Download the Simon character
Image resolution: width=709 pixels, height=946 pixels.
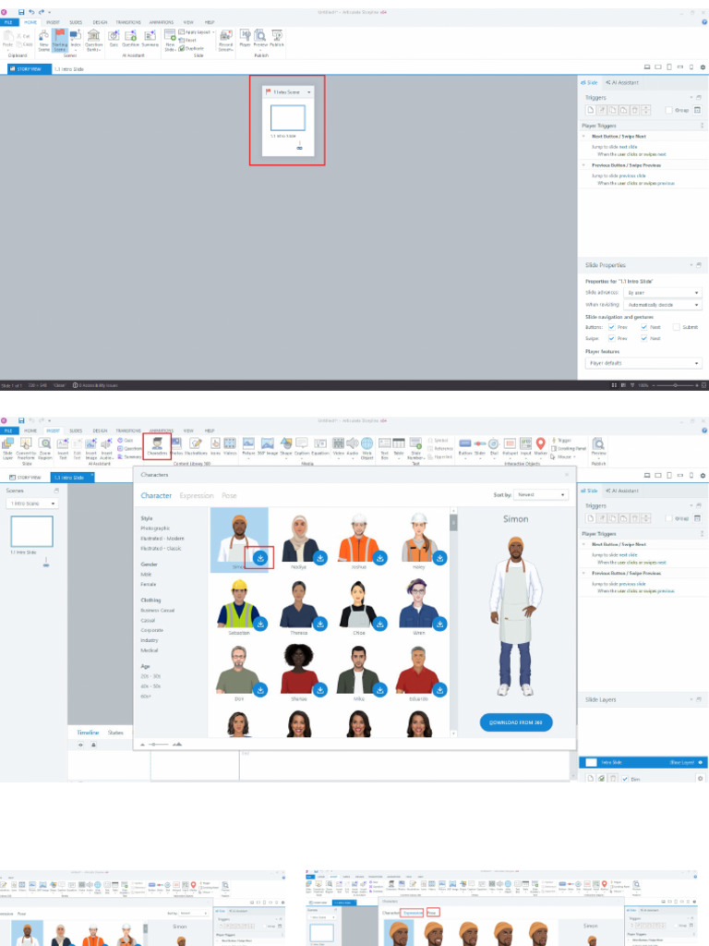(261, 558)
